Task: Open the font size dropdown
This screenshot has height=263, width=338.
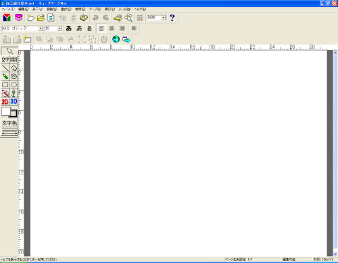Action: [59, 28]
